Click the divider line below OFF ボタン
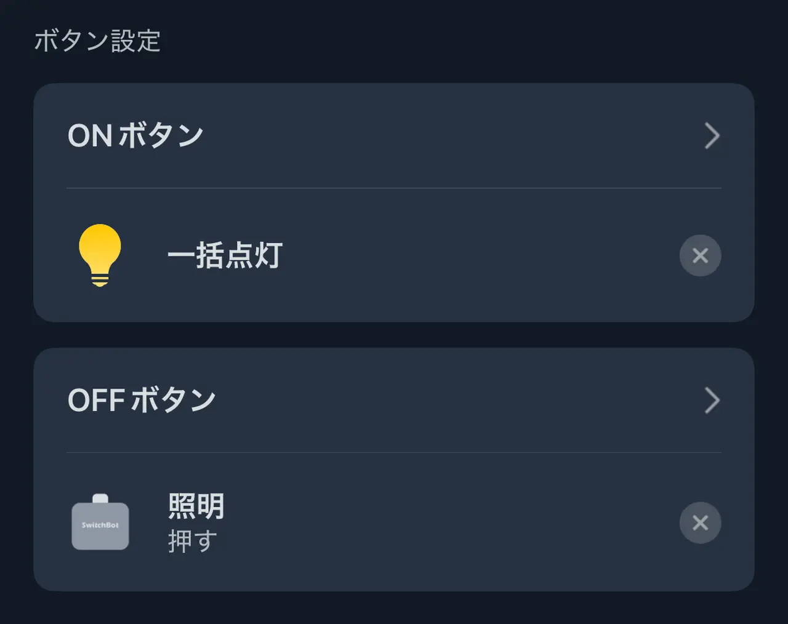Screen dimensions: 788x624 [394, 452]
